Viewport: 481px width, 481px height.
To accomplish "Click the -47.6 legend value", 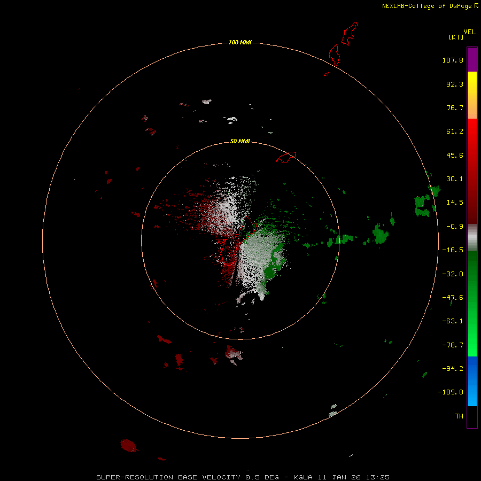I will (453, 298).
